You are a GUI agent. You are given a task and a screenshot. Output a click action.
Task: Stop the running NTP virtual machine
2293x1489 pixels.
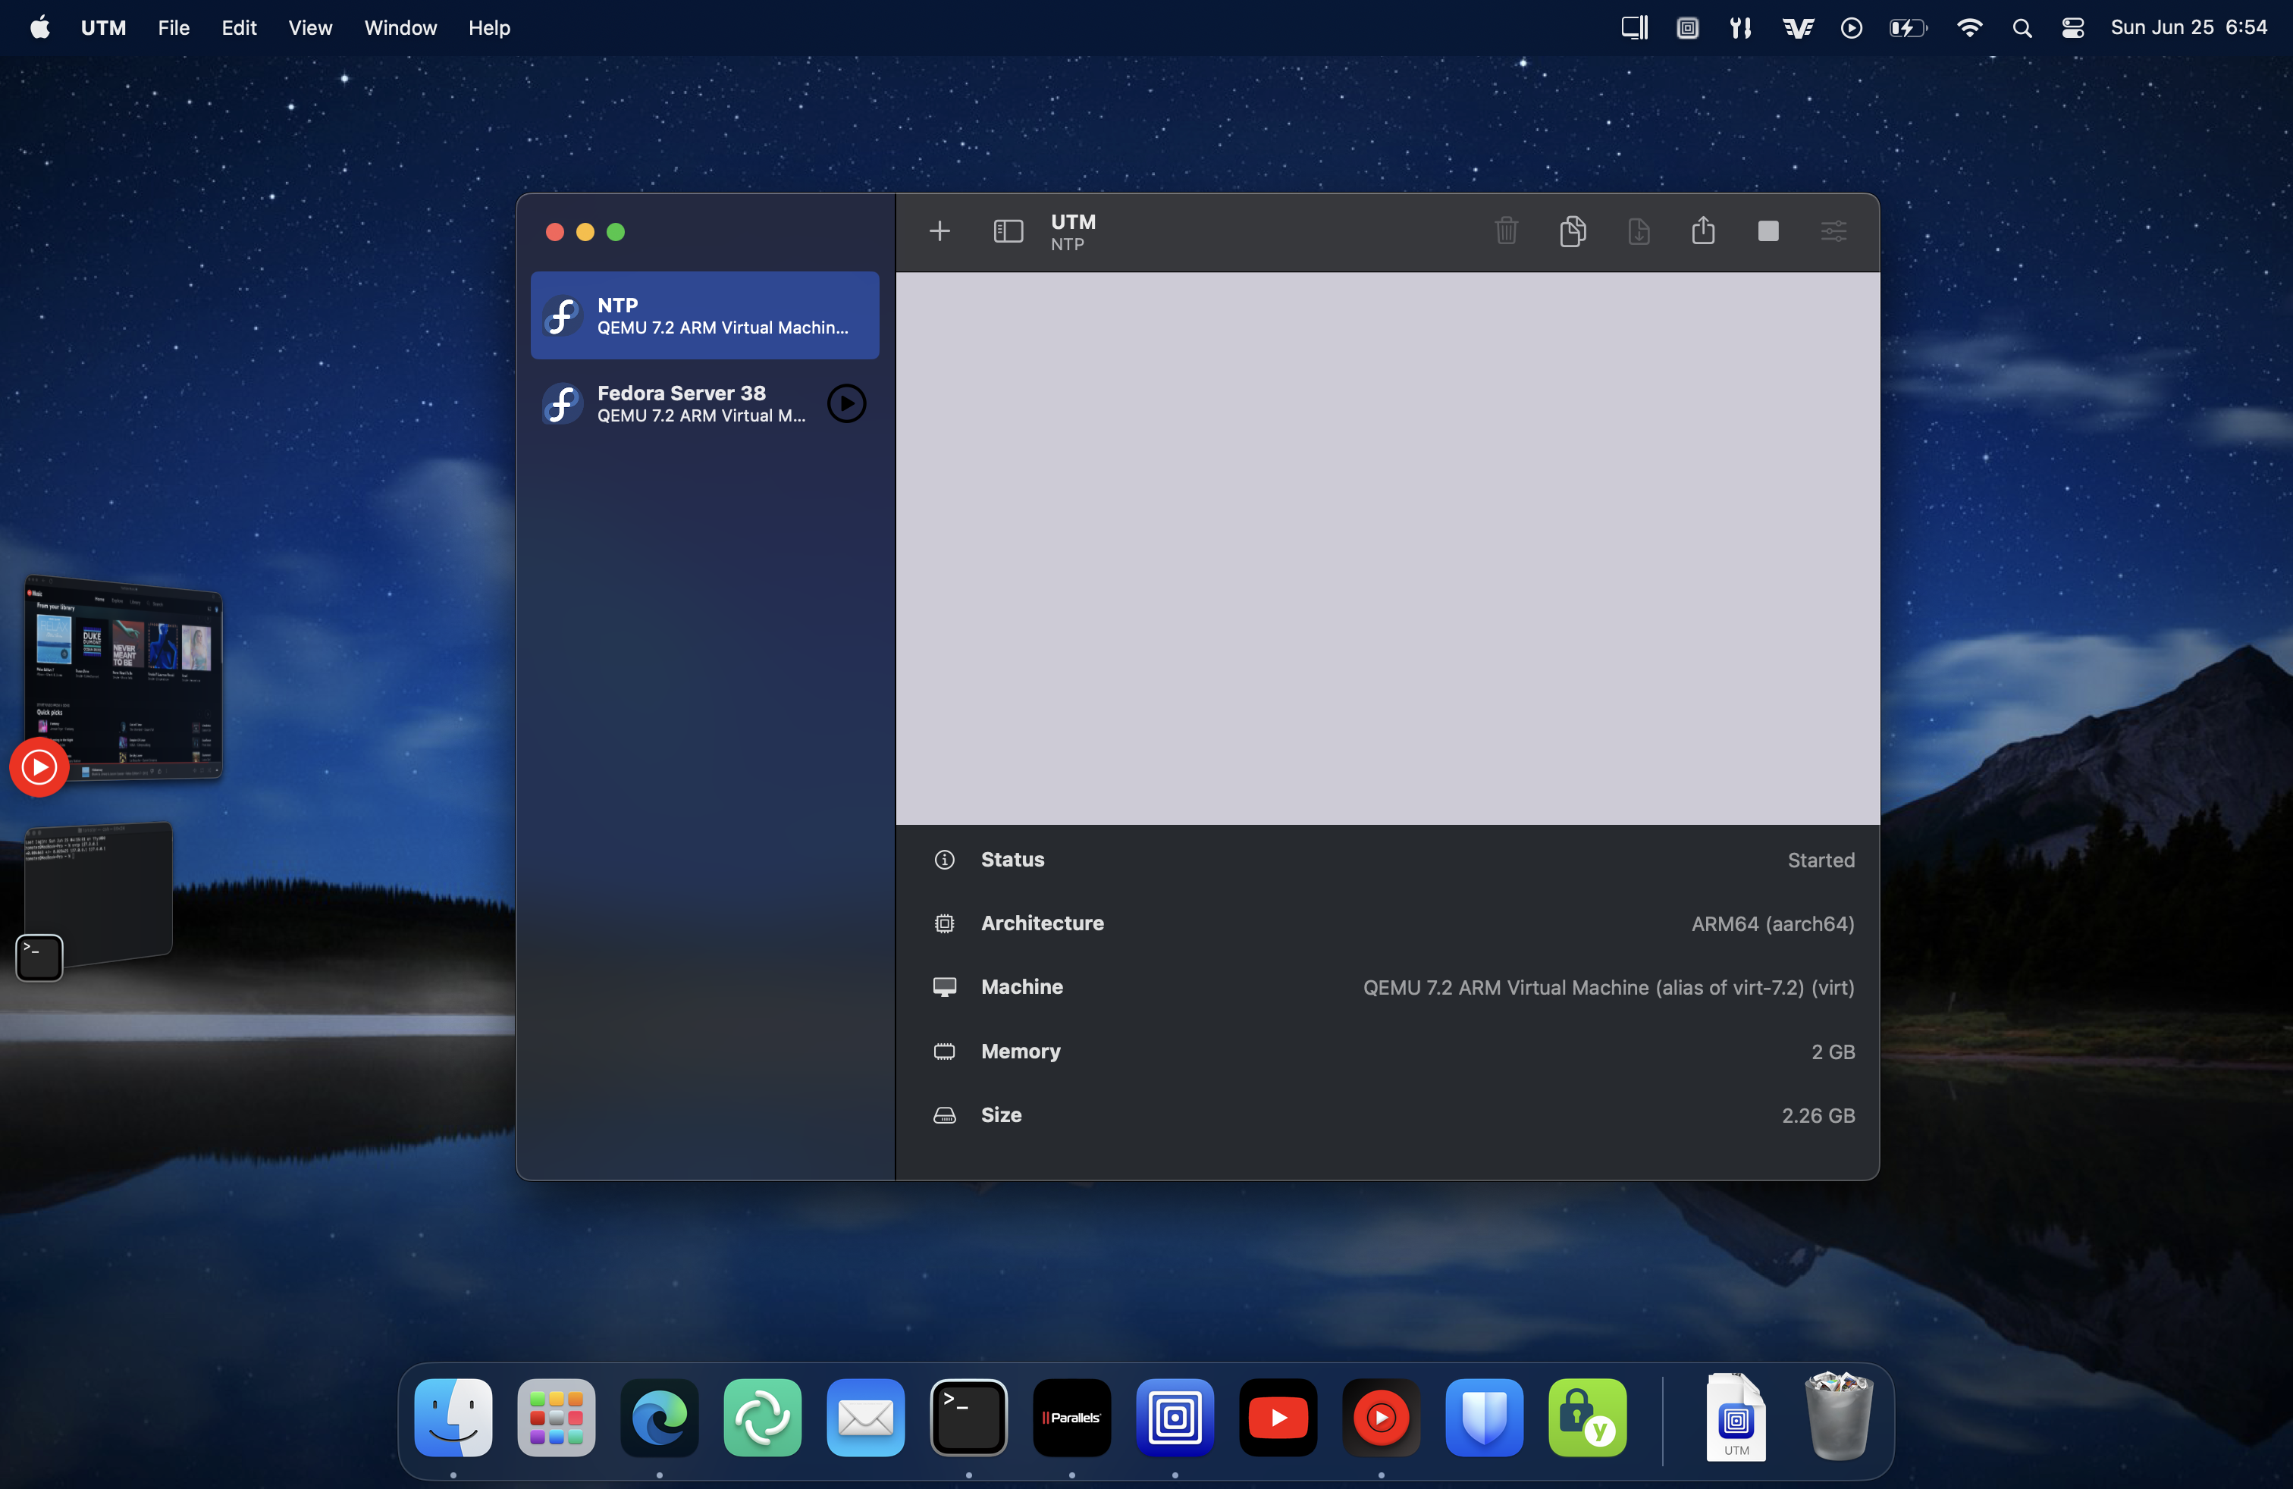coord(1769,231)
